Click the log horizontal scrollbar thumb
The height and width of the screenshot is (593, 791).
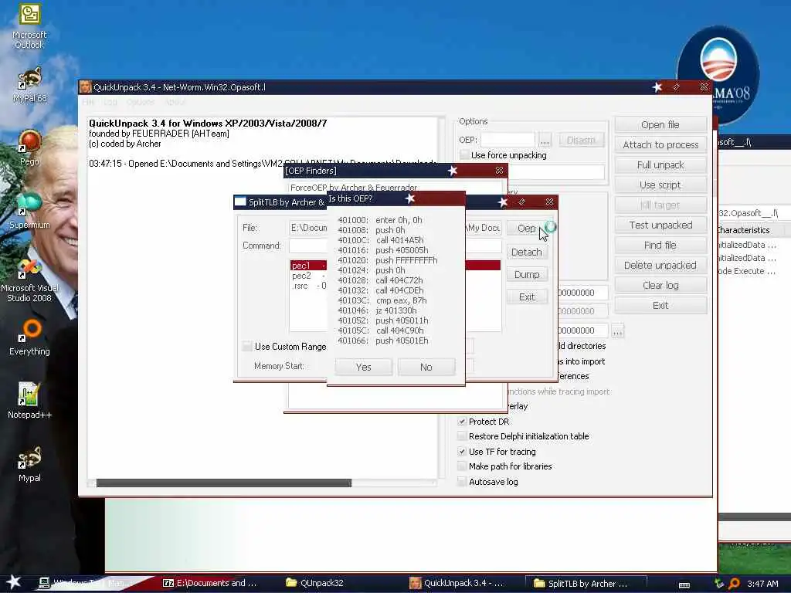tap(224, 483)
